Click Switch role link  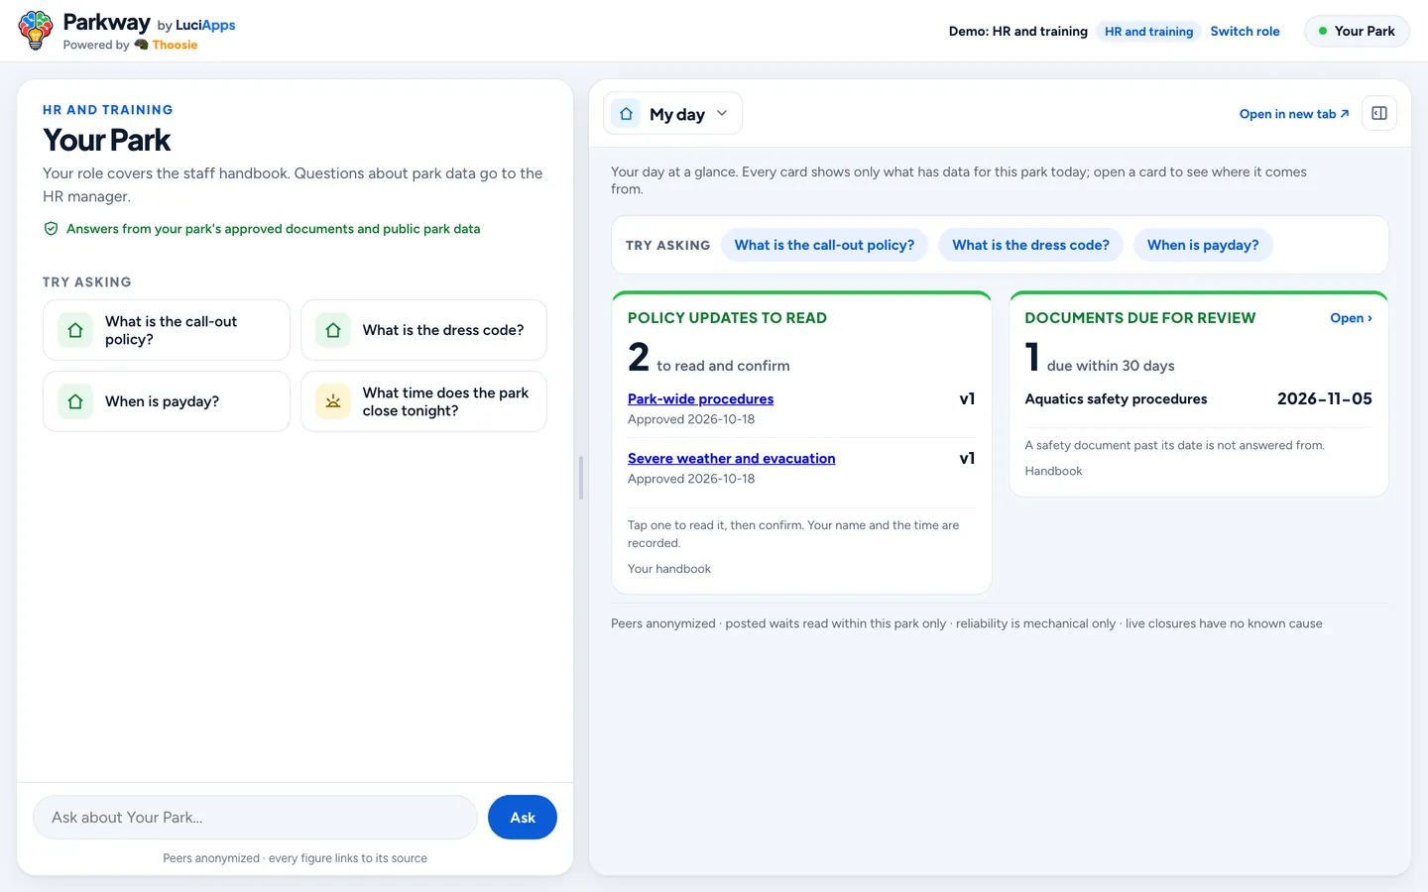click(1245, 32)
